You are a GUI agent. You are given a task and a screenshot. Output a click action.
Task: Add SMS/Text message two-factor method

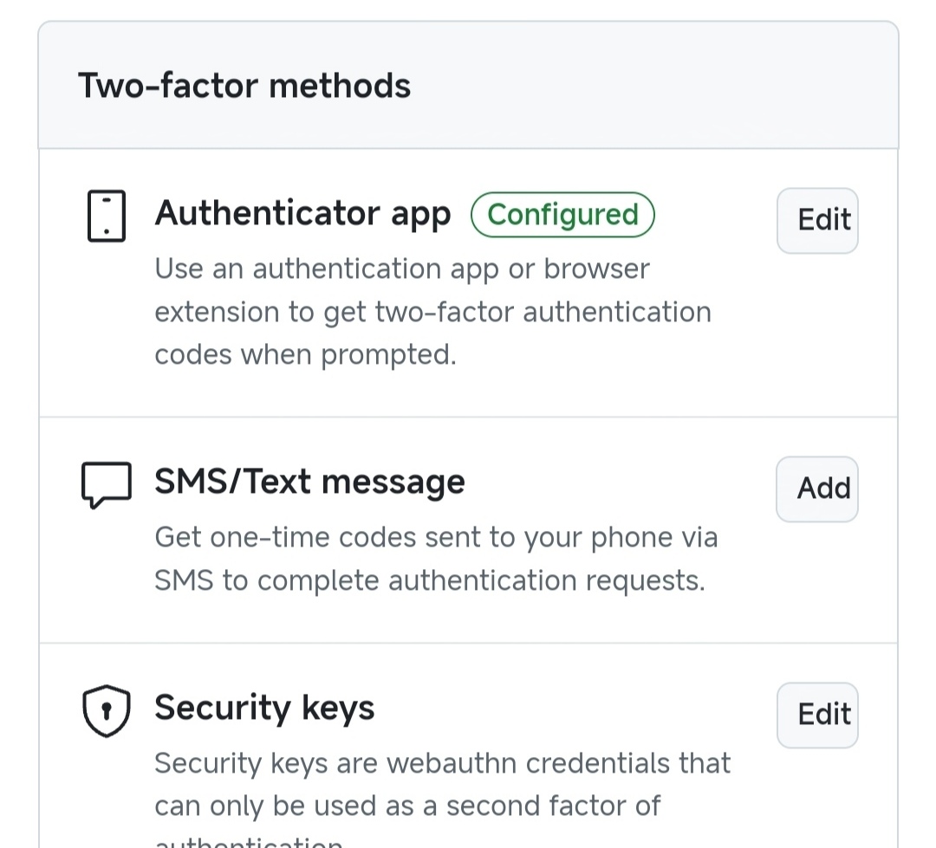817,489
